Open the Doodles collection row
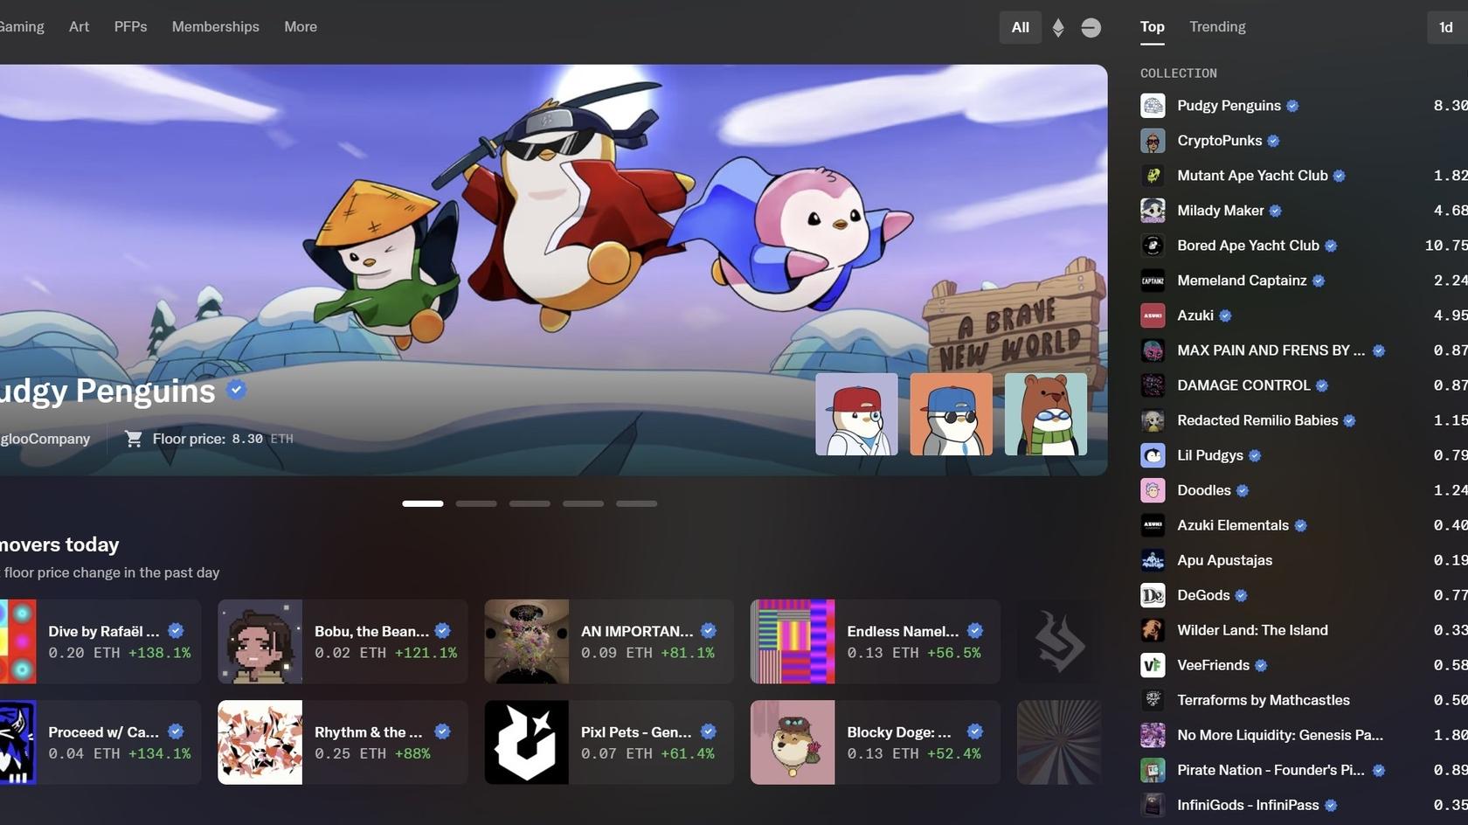 click(x=1304, y=490)
